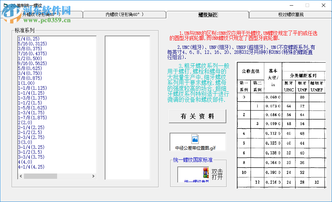Switch to 外螺纹(牙形角60°) tab
Screen dimensions: 332x202
[x=41, y=14]
